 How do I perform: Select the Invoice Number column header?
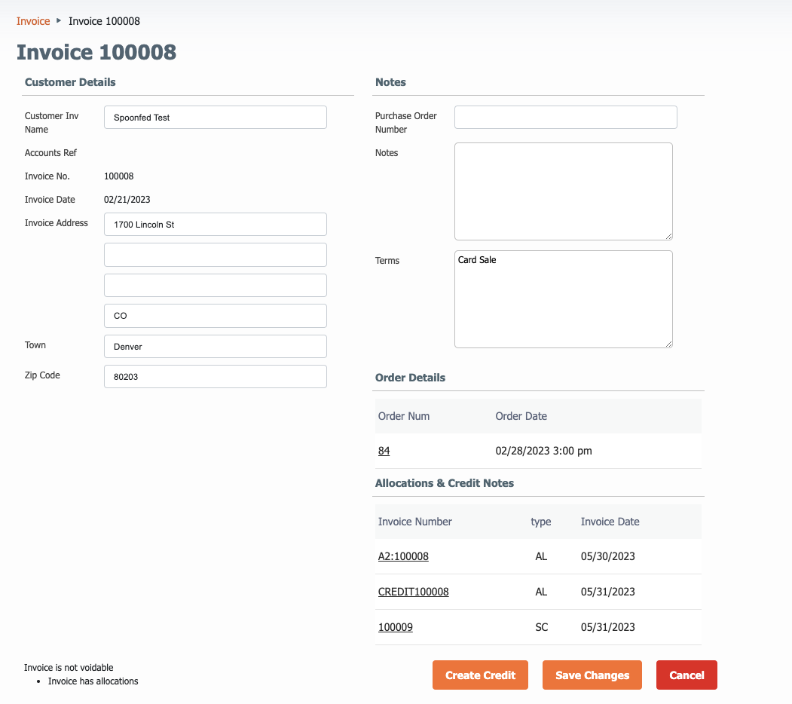tap(414, 522)
